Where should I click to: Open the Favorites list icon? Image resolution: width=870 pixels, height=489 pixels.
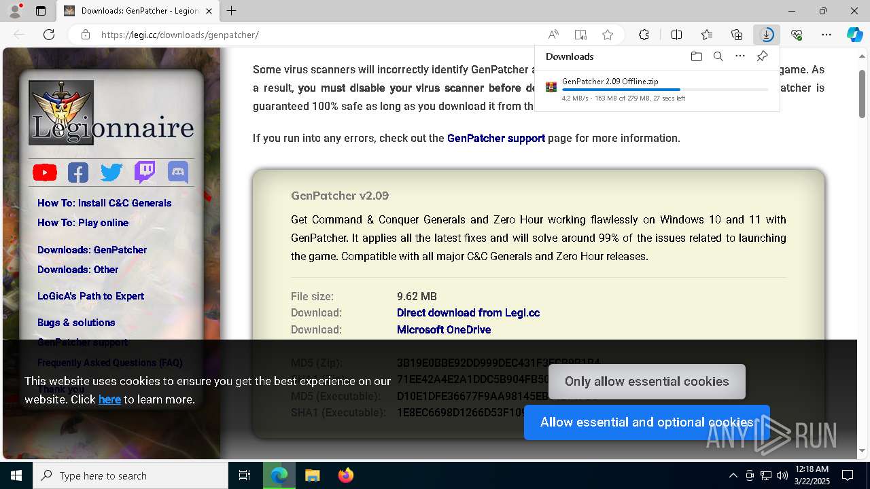[x=707, y=35]
